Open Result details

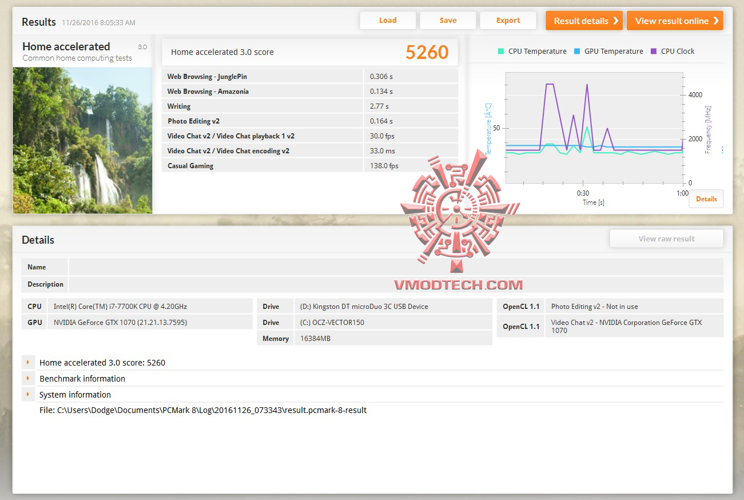click(584, 21)
